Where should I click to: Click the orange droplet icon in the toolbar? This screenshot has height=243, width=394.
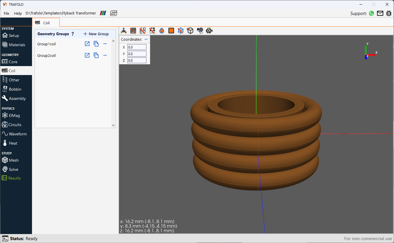click(x=161, y=30)
